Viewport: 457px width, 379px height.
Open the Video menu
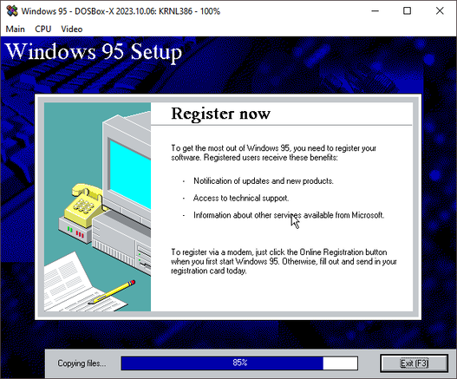click(x=72, y=29)
